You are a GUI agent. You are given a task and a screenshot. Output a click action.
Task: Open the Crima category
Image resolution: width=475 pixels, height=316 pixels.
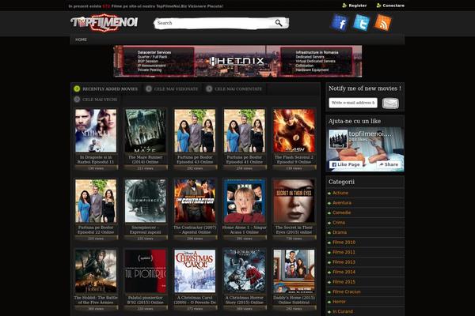click(339, 223)
